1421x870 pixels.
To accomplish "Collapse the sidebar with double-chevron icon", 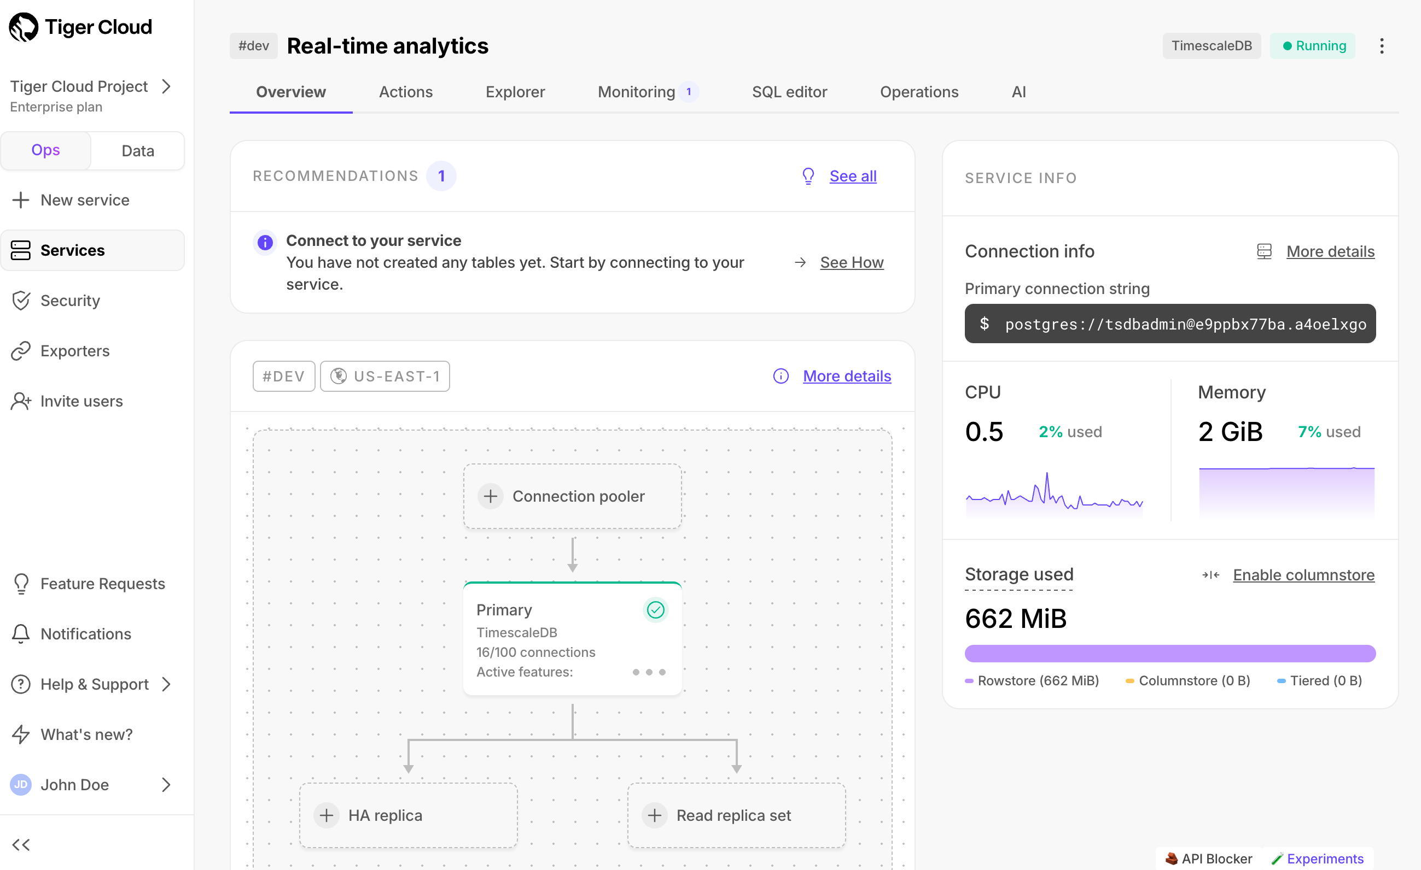I will [21, 845].
